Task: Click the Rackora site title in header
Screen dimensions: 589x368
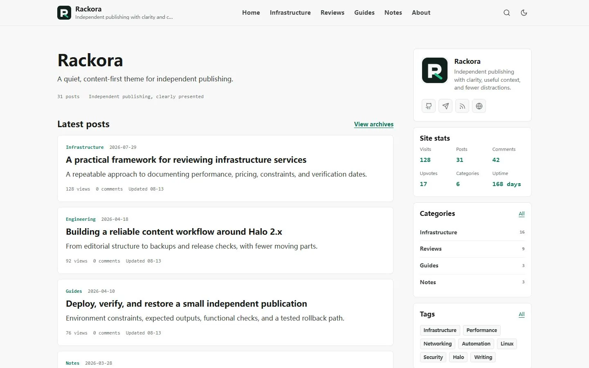Action: click(x=88, y=9)
